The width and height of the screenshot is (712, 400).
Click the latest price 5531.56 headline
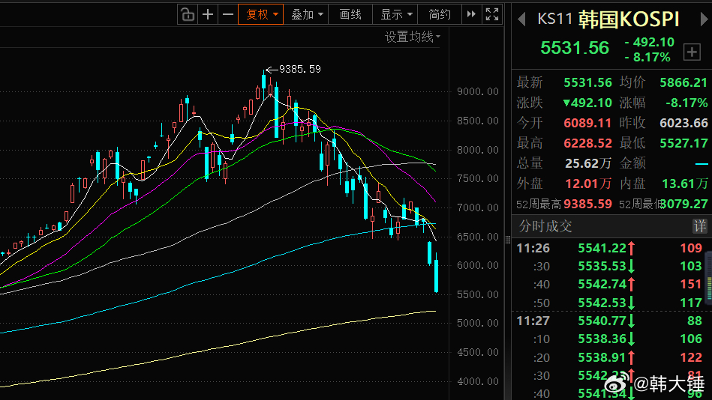[575, 48]
